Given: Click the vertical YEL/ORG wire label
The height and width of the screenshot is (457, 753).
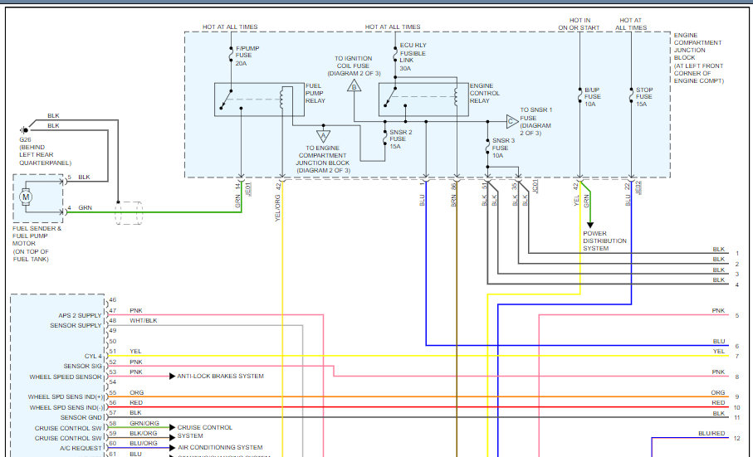Looking at the screenshot, I should 277,208.
